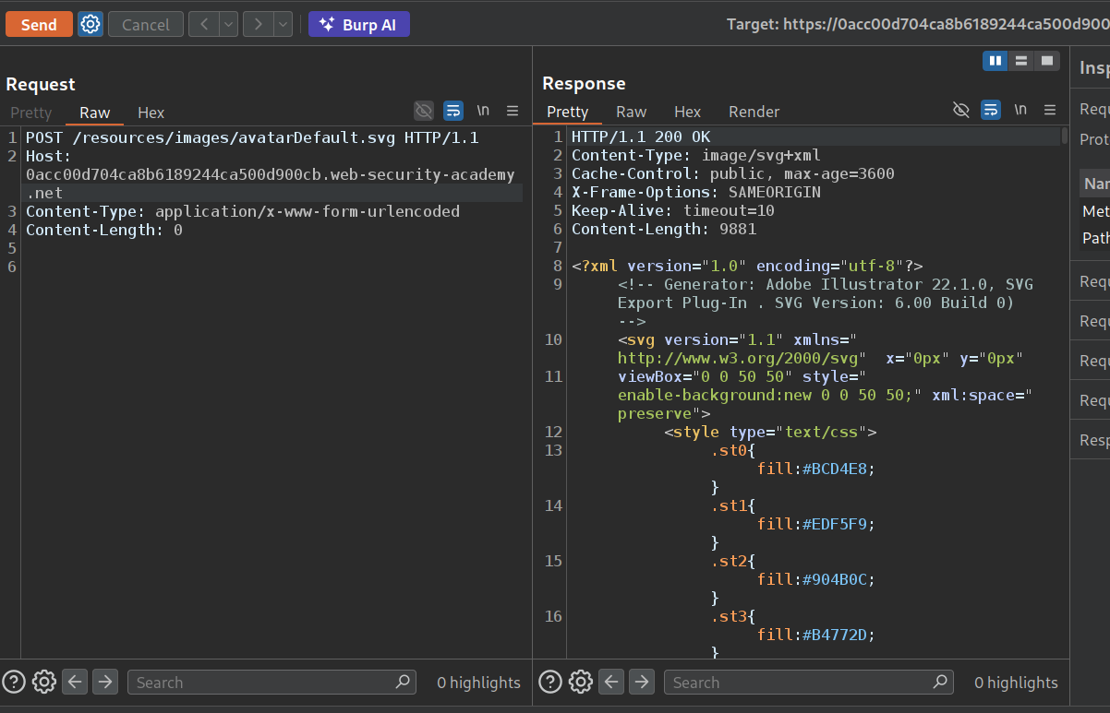
Task: Select top-bottom stacked layout icon
Action: tap(1020, 61)
